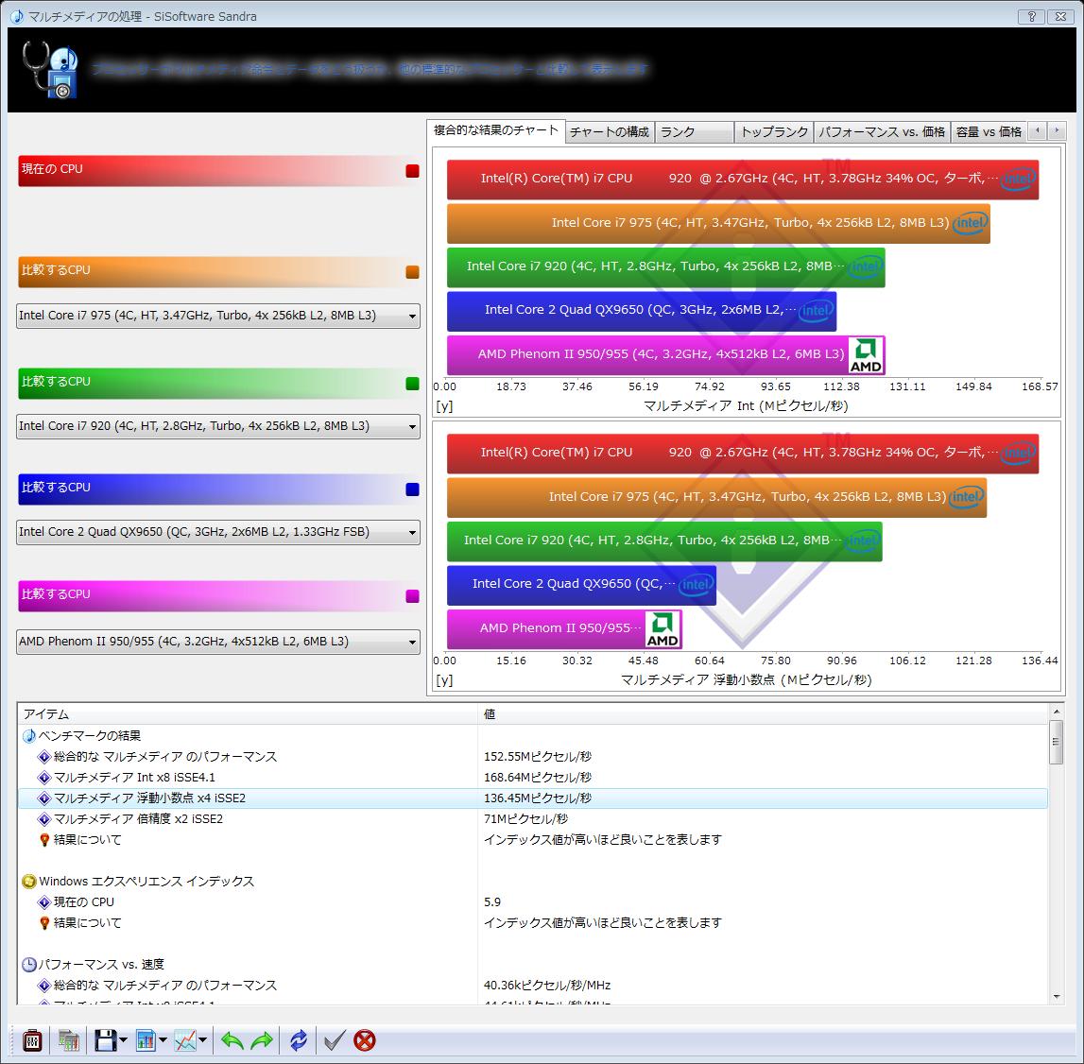Click the 71Mピクセル/秒 value

click(x=525, y=818)
